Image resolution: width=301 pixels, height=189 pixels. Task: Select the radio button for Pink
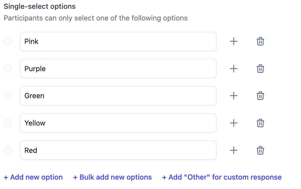pos(8,42)
